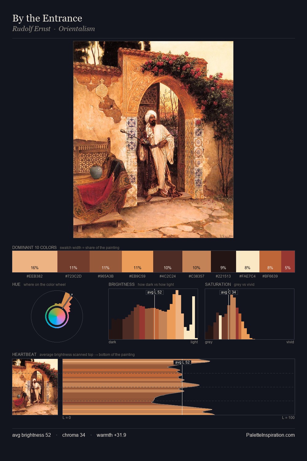Click the 'L = 100' axis label

click(x=288, y=418)
